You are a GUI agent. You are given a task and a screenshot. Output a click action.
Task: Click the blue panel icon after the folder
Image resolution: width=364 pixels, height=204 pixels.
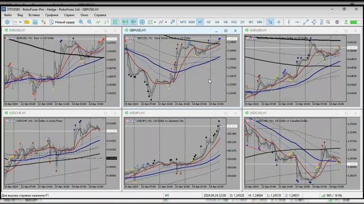pos(35,22)
